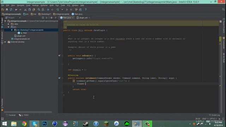This screenshot has width=226, height=127.
Task: Click the search everywhere magnifier icon
Action: pos(223,10)
